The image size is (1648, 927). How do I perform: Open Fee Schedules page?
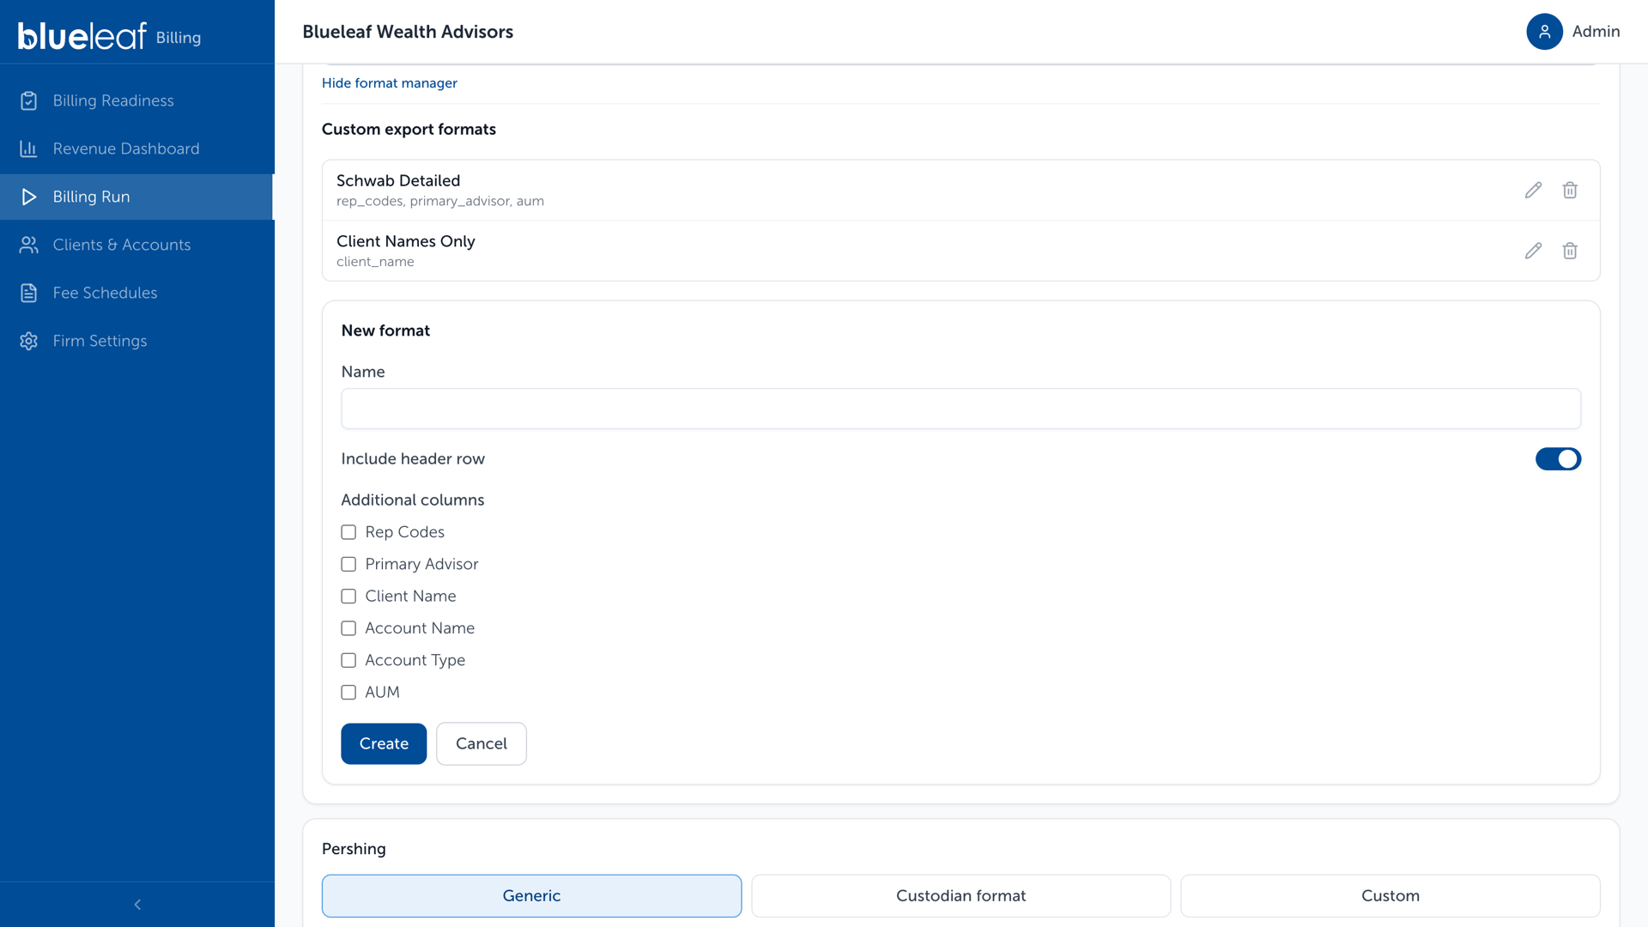137,293
